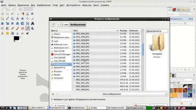Screen dimensions: 196x110
Task: Switch to 'SimpleScreen...' taskbar item
Action: [x=77, y=108]
